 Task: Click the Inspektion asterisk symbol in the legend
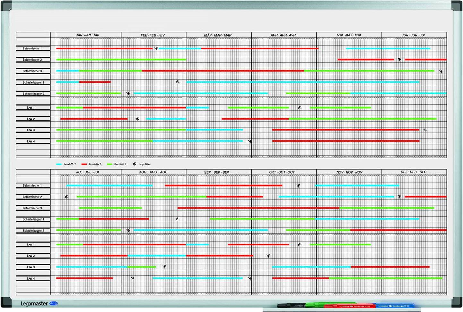[x=134, y=164]
